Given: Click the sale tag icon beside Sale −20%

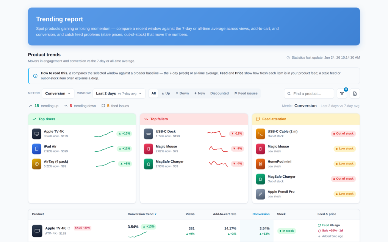Looking at the screenshot, I should pyautogui.click(x=319, y=231).
